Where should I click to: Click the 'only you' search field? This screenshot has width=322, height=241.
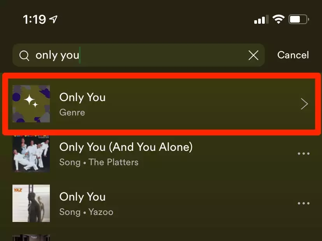138,55
